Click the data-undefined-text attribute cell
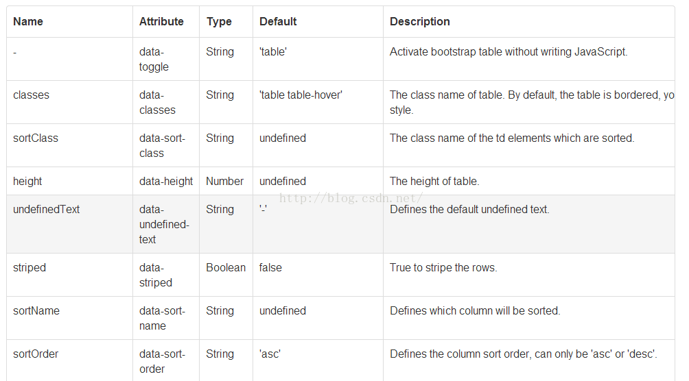This screenshot has width=689, height=381. pos(164,224)
